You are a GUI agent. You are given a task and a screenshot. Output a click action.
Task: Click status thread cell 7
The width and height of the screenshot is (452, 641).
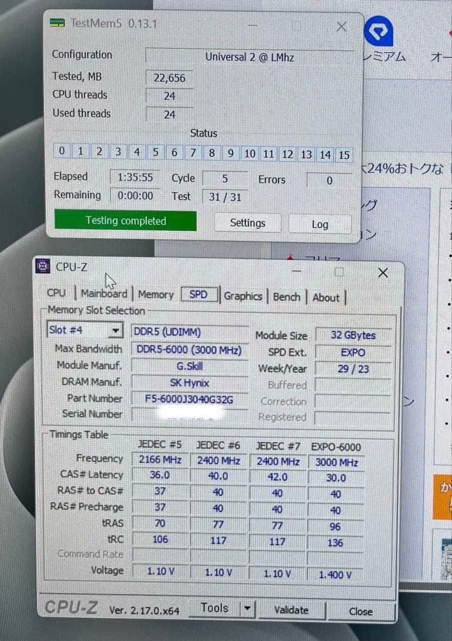point(193,153)
